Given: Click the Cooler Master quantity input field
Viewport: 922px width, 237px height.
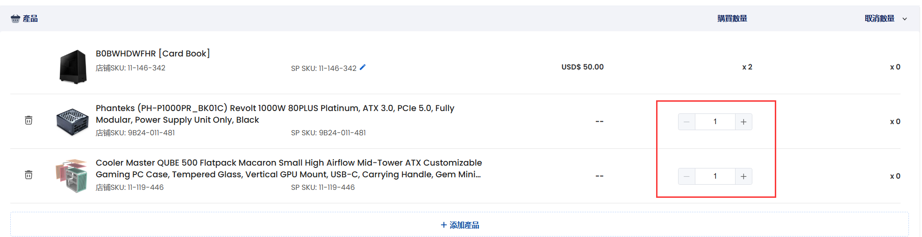Looking at the screenshot, I should point(715,176).
